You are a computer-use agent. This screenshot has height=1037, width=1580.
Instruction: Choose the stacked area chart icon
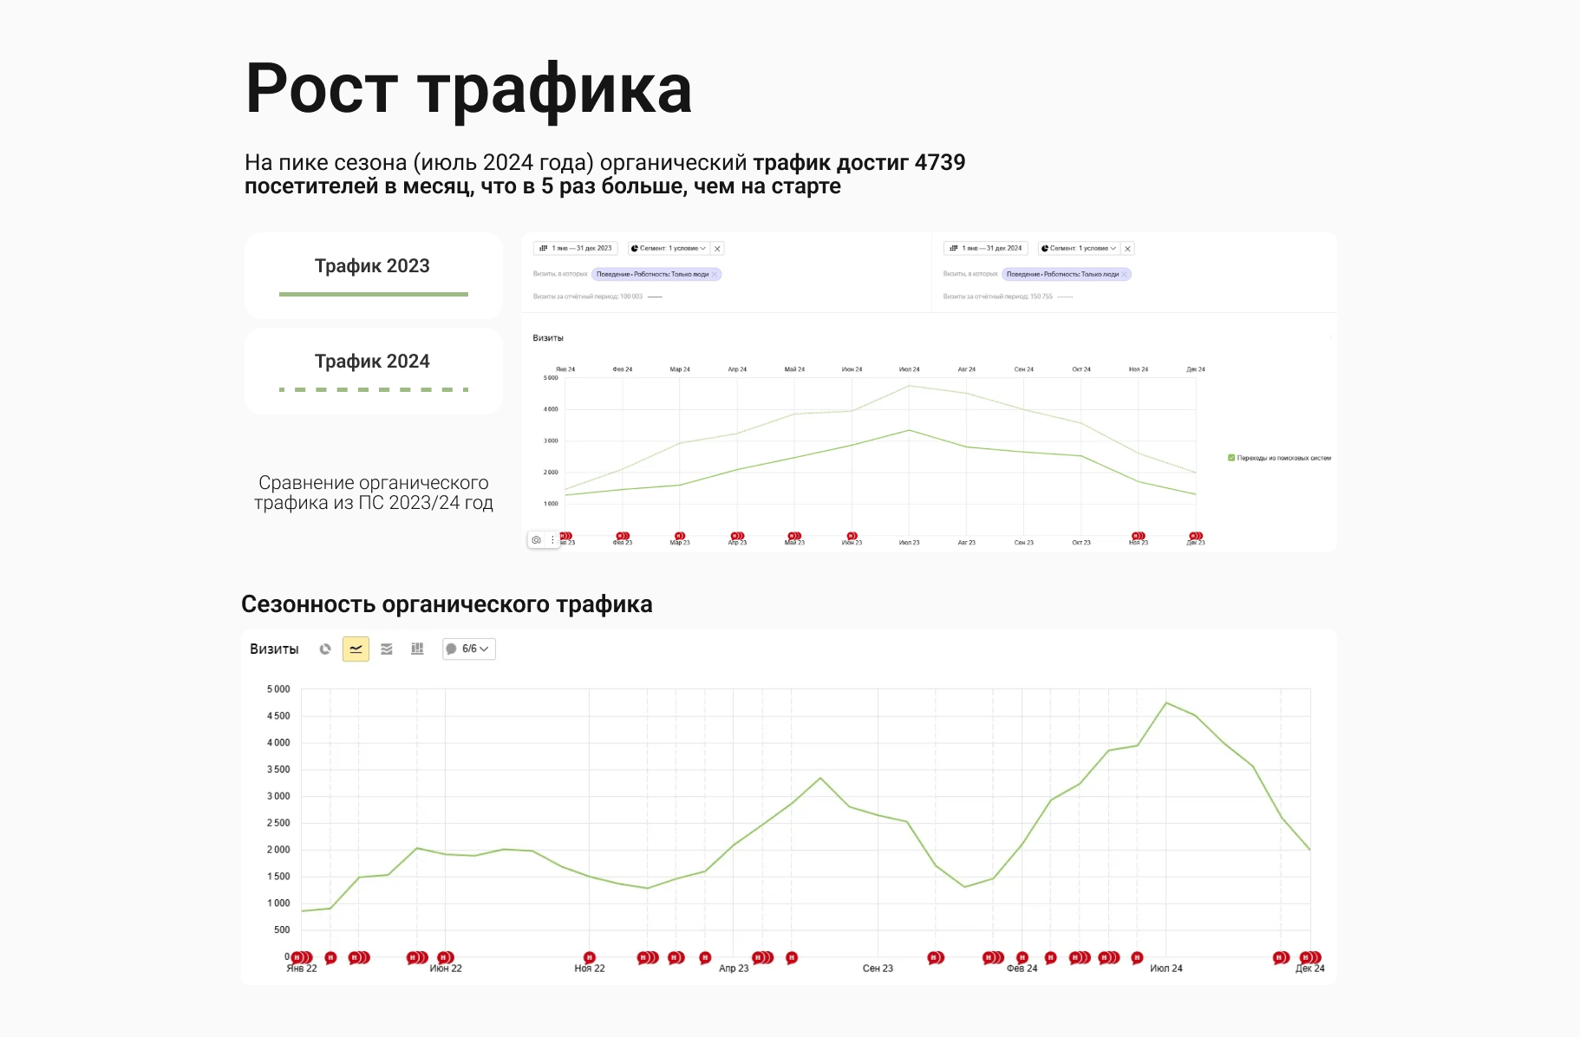387,649
